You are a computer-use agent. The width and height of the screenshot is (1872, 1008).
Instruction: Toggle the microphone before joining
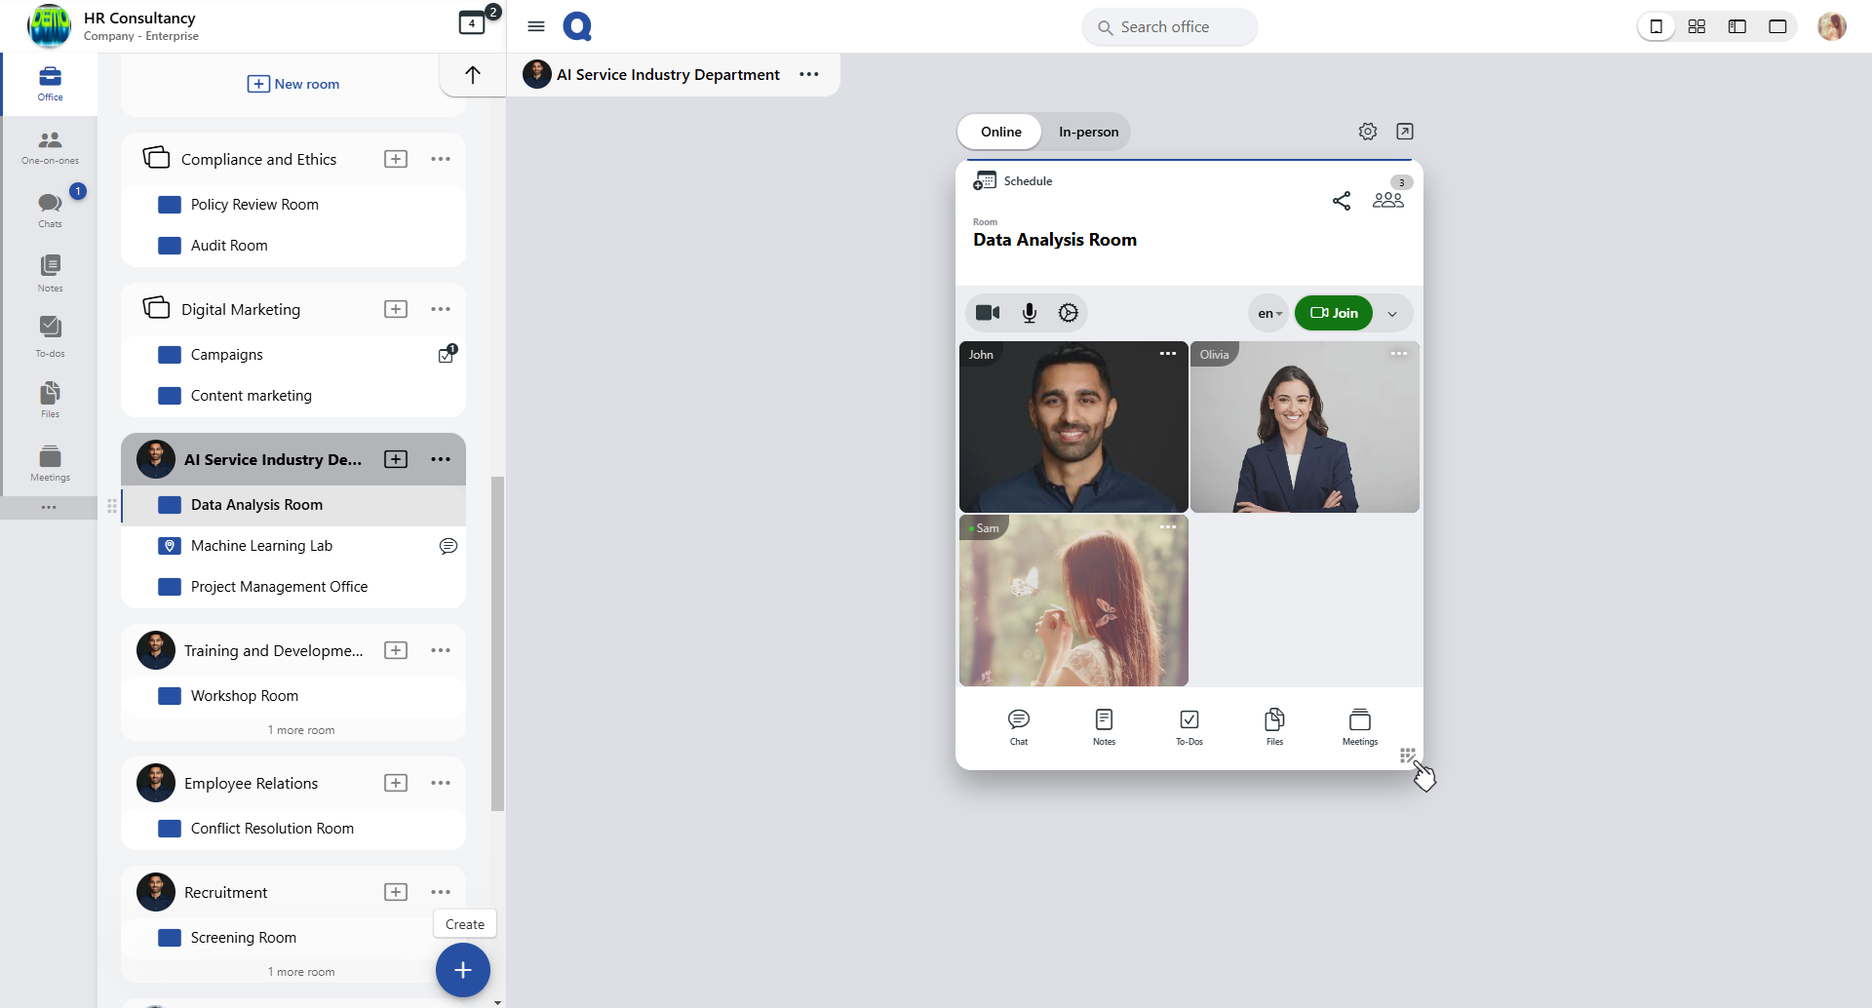(x=1029, y=313)
